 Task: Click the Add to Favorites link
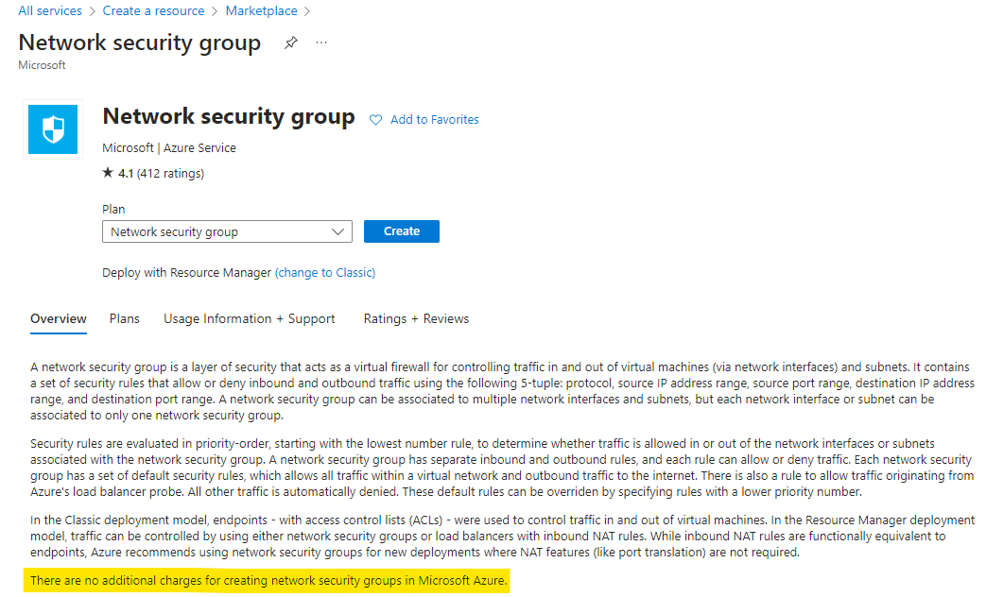click(435, 119)
